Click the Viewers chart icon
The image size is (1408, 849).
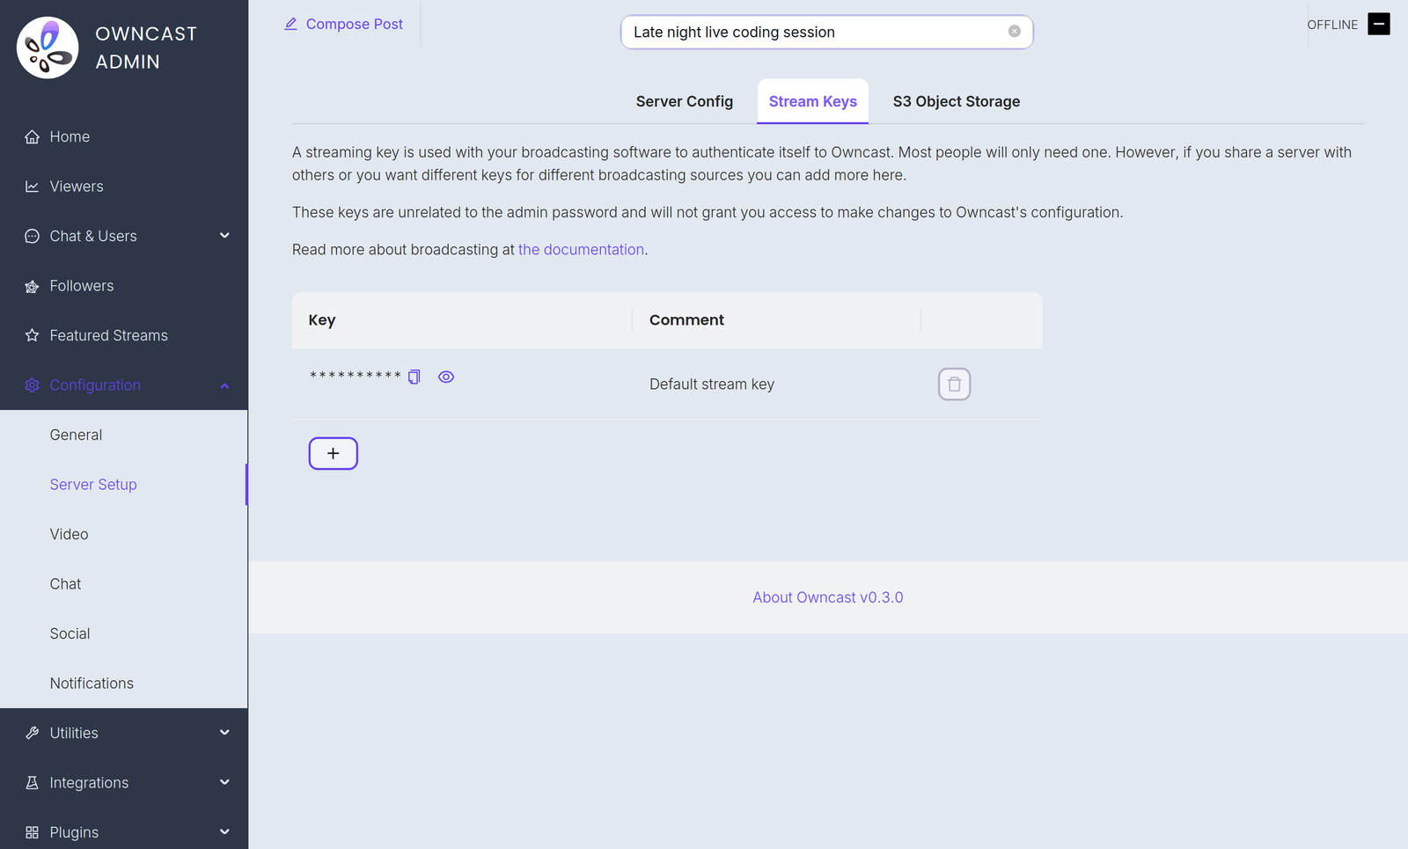tap(33, 187)
